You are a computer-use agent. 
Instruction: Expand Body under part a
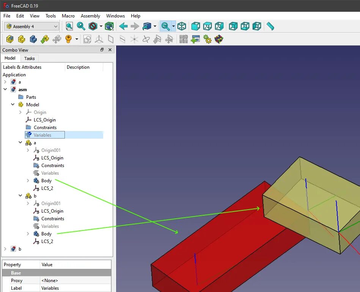point(28,181)
